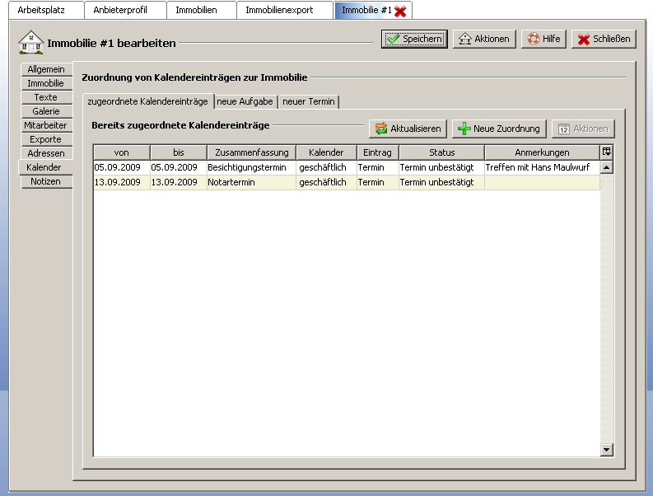
Task: Click the house icon beside Immobilie #1 bearbeiten
Action: coord(30,42)
